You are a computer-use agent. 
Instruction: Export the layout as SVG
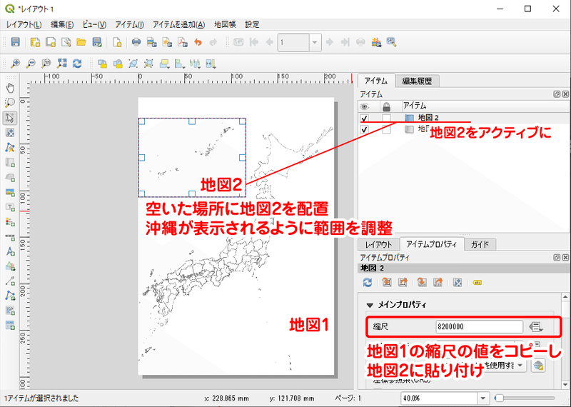(167, 42)
